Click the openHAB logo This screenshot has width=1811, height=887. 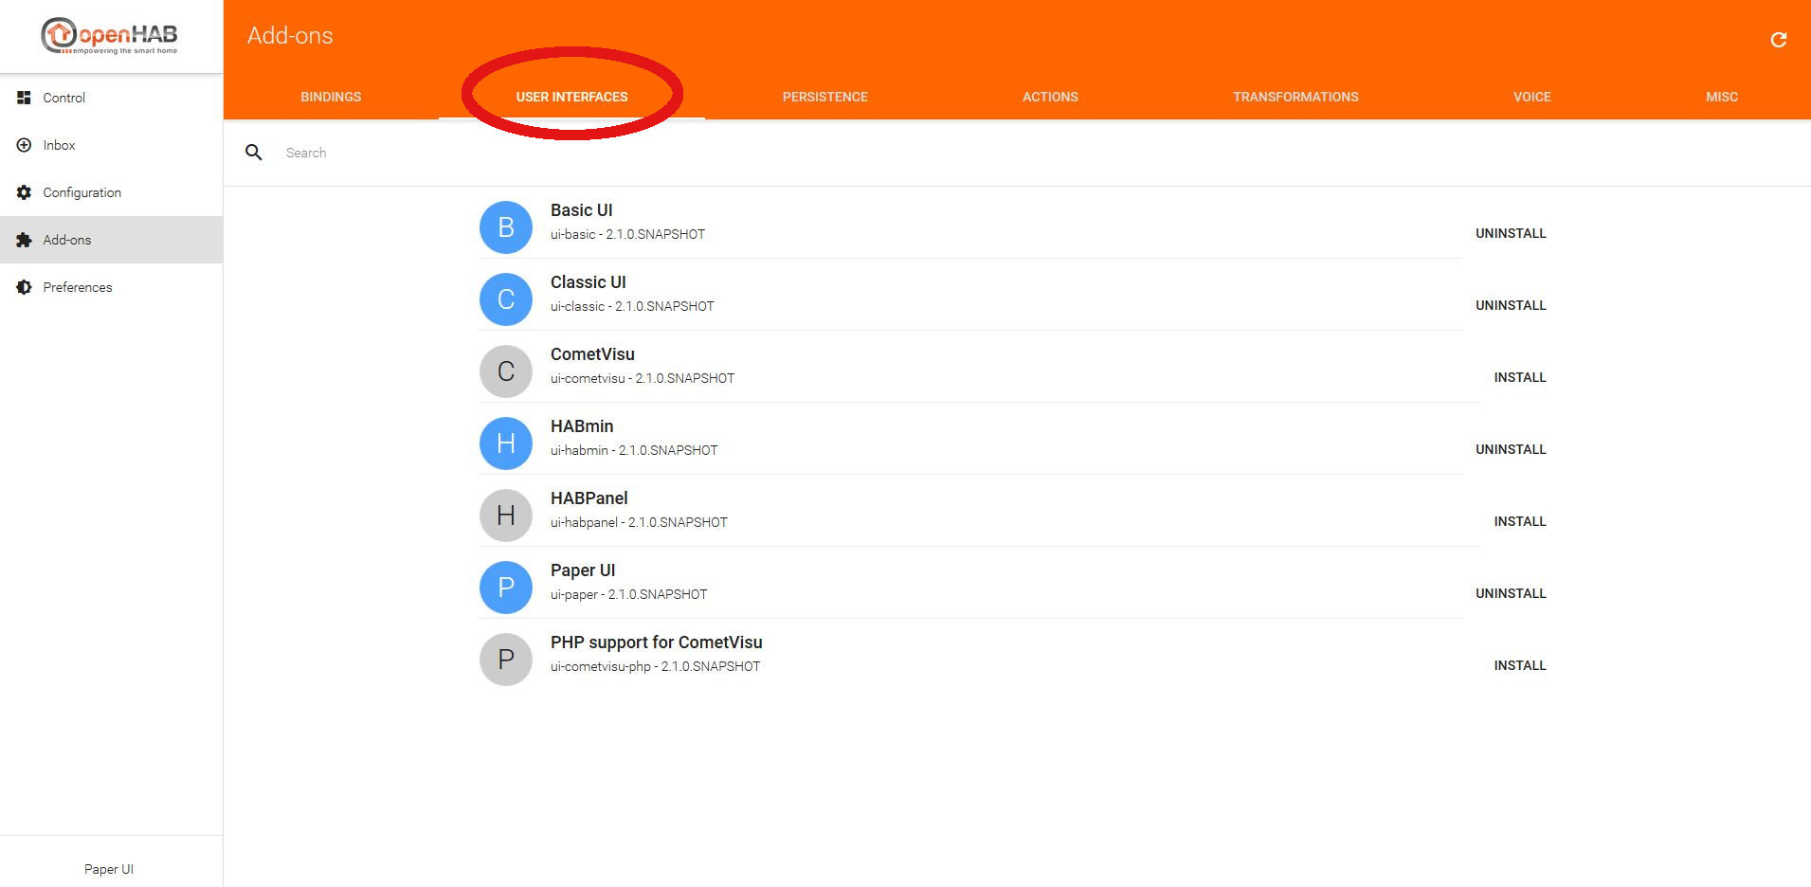tap(110, 36)
